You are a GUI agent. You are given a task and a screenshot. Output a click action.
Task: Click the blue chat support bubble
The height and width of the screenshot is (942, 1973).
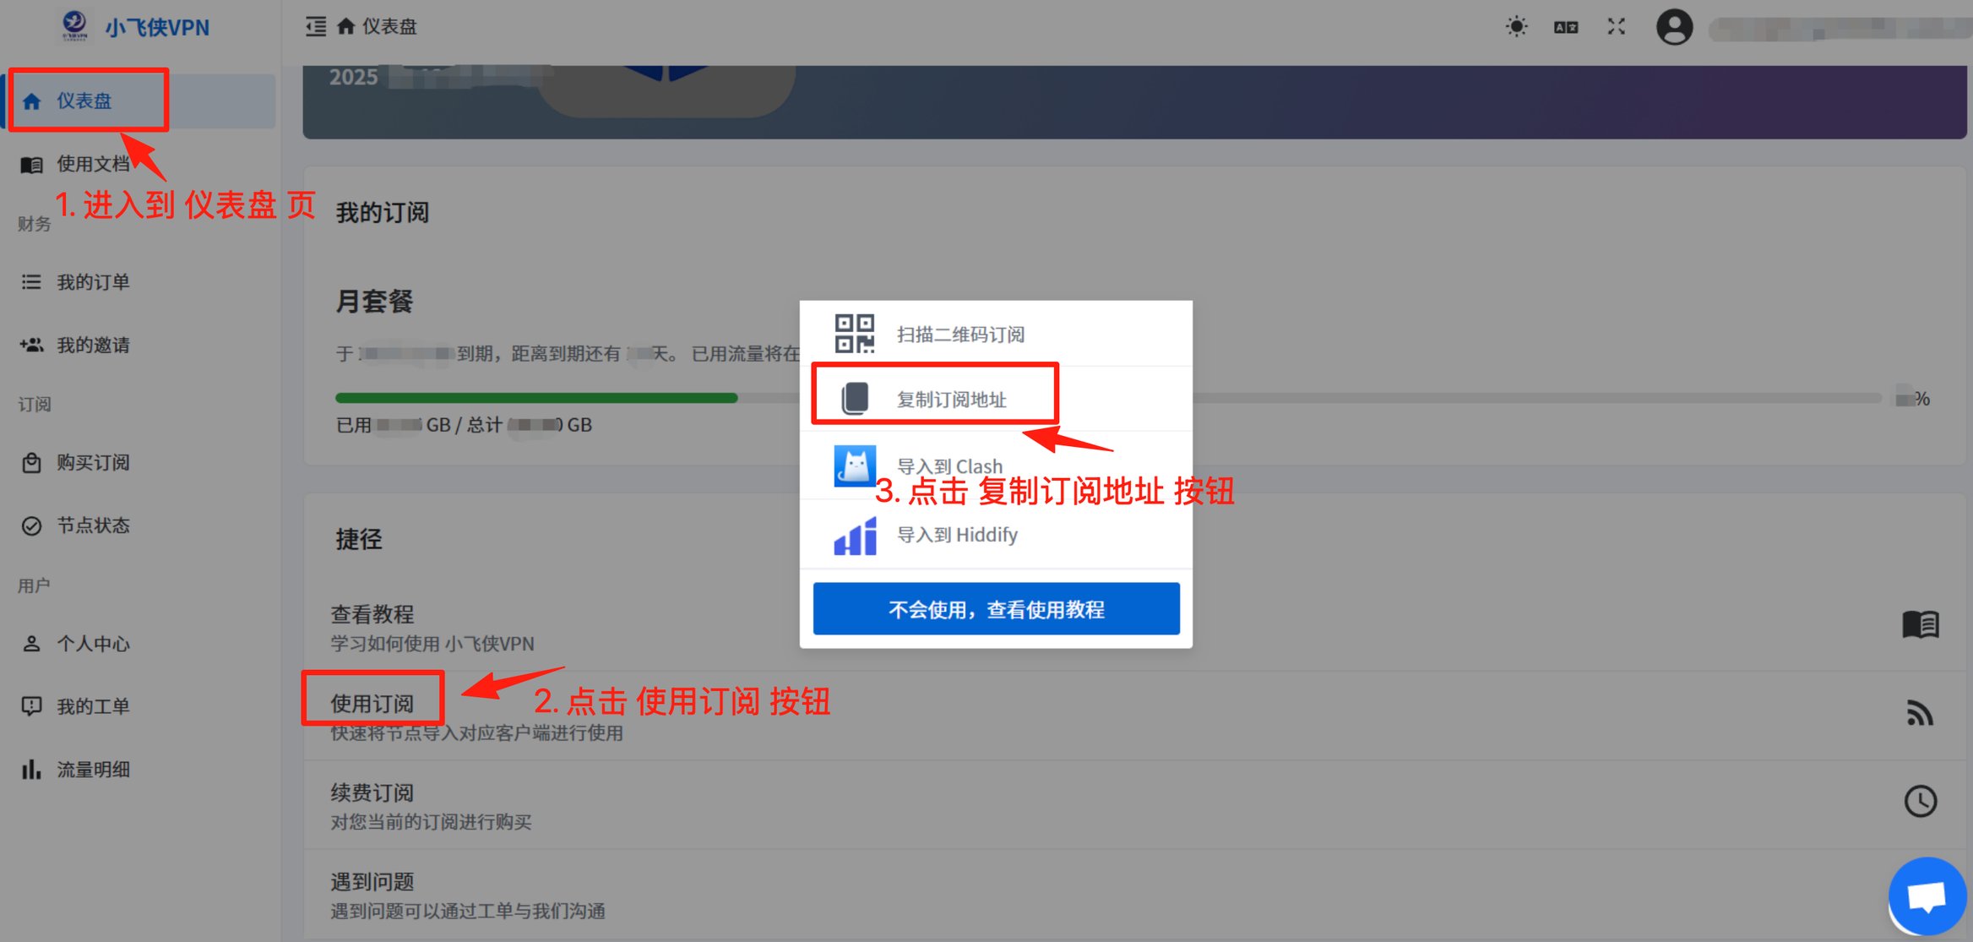(1927, 896)
